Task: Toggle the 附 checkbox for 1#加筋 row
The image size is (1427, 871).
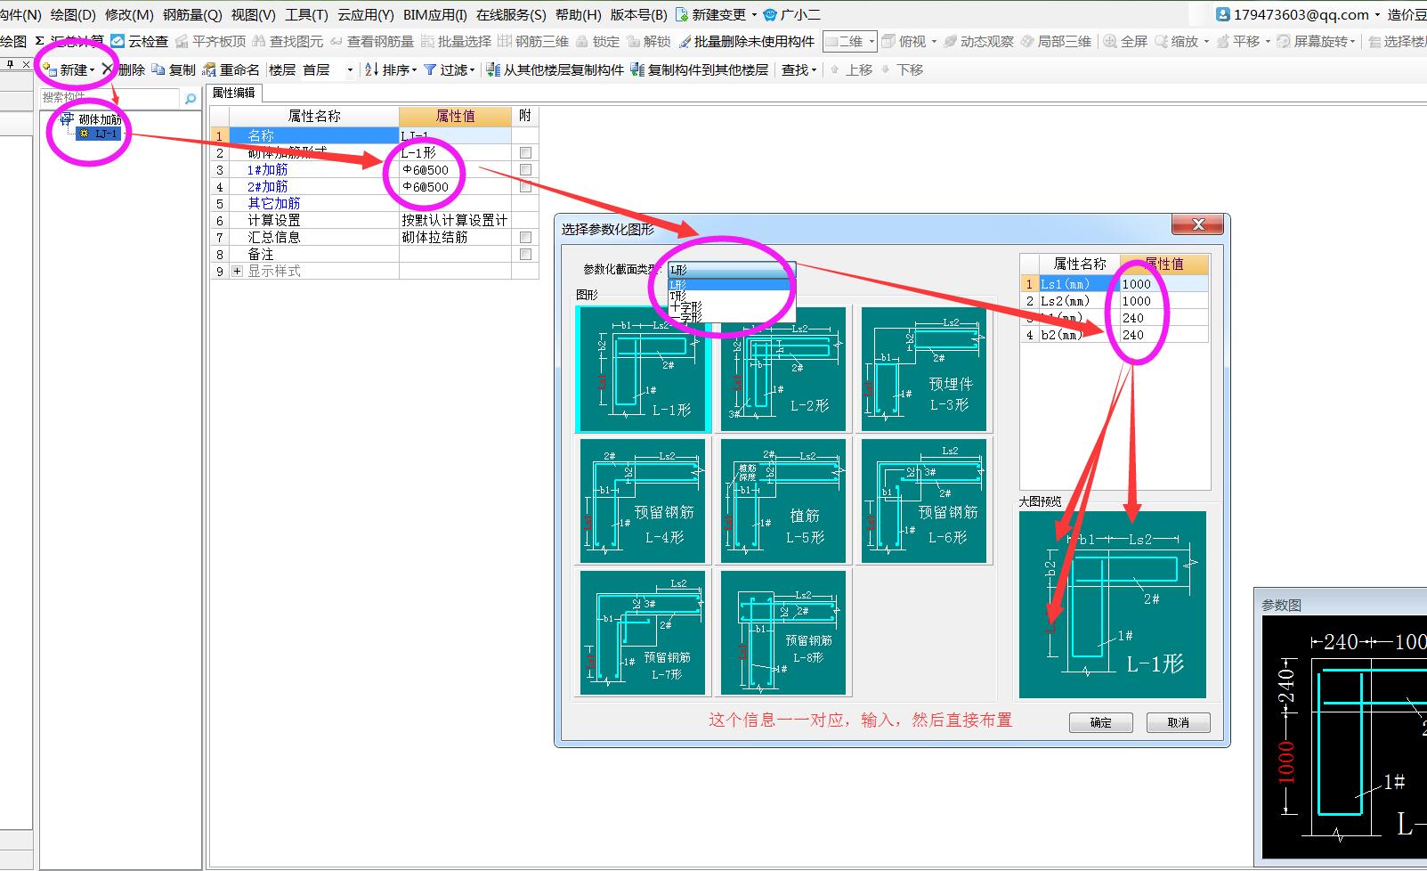Action: pyautogui.click(x=525, y=169)
